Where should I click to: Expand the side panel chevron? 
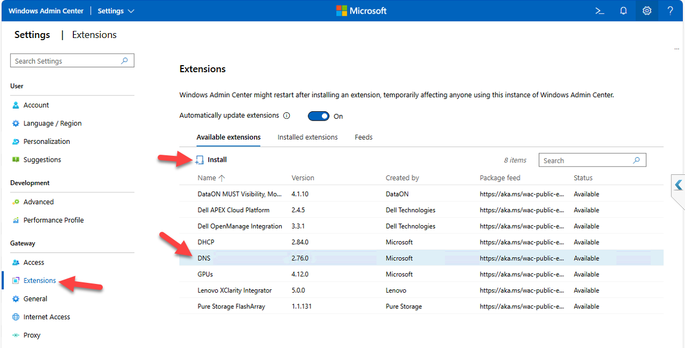click(678, 185)
